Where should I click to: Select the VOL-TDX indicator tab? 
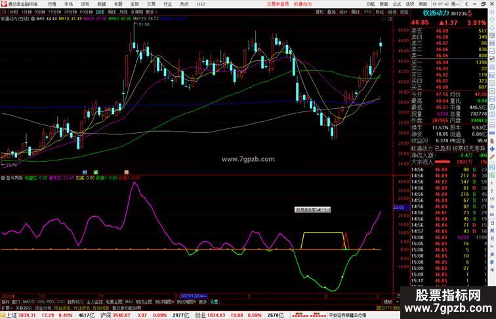point(46,302)
